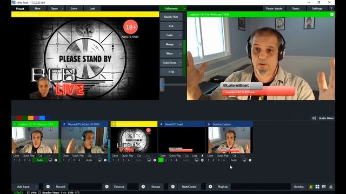Click monitor icon on Desktop Capture input
Image resolution: width=346 pixels, height=194 pixels.
tap(244, 160)
